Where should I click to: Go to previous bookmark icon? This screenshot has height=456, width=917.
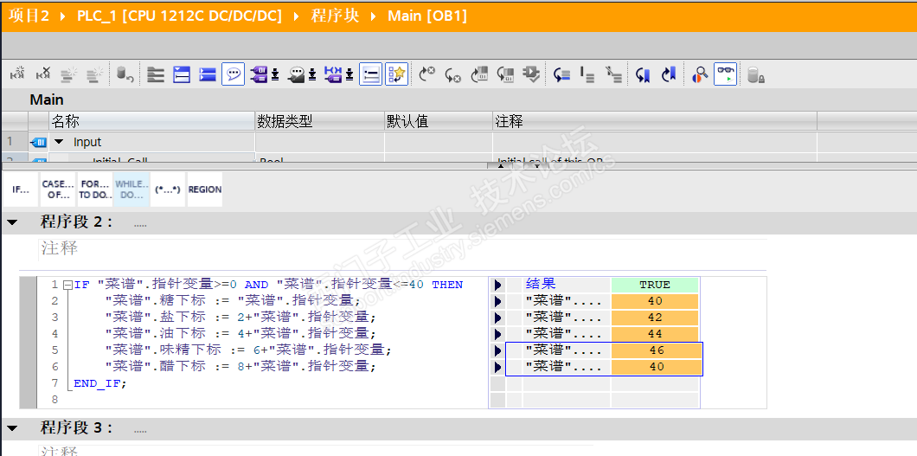(644, 74)
